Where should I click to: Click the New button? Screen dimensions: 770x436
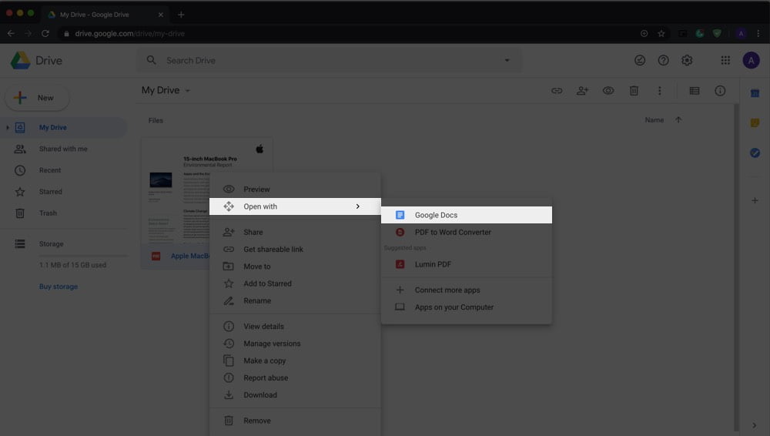click(37, 98)
